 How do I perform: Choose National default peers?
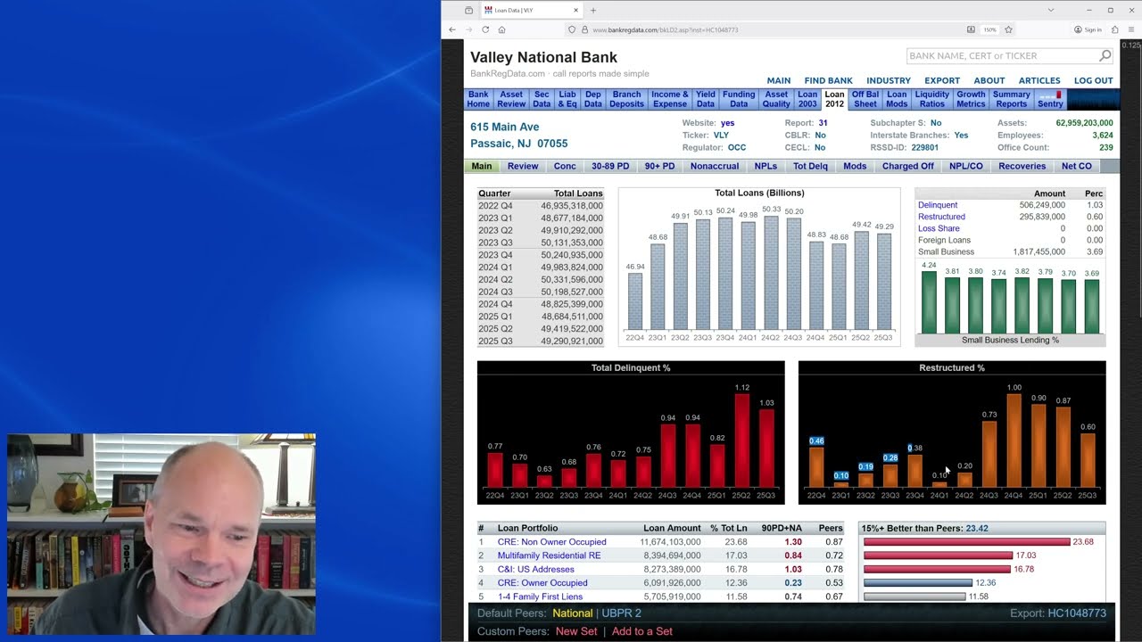[572, 613]
